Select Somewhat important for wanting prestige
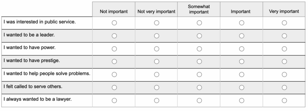The height and width of the screenshot is (111, 308). 199,62
